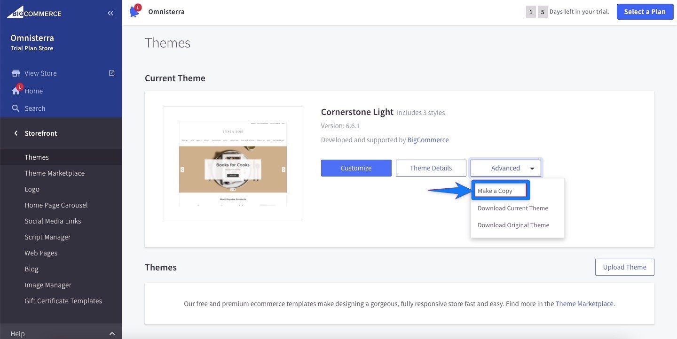
Task: Click the BigCommerce logo
Action: [x=34, y=13]
